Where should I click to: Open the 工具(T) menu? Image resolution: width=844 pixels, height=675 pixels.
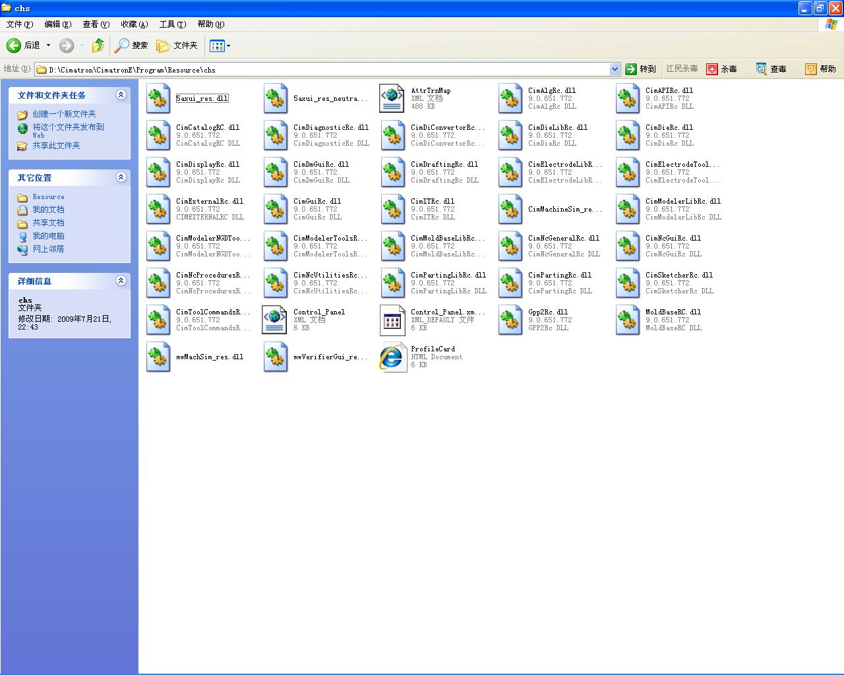point(173,24)
